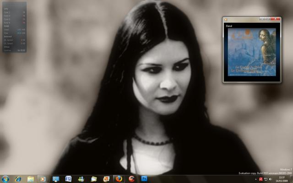This screenshot has width=293, height=183.
Task: Click the Show Desktop strip beside the clock
Action: pyautogui.click(x=291, y=179)
